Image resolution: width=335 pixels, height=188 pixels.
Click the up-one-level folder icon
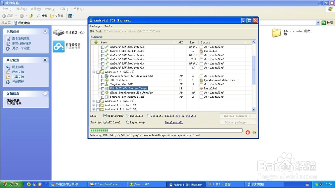coord(31,16)
